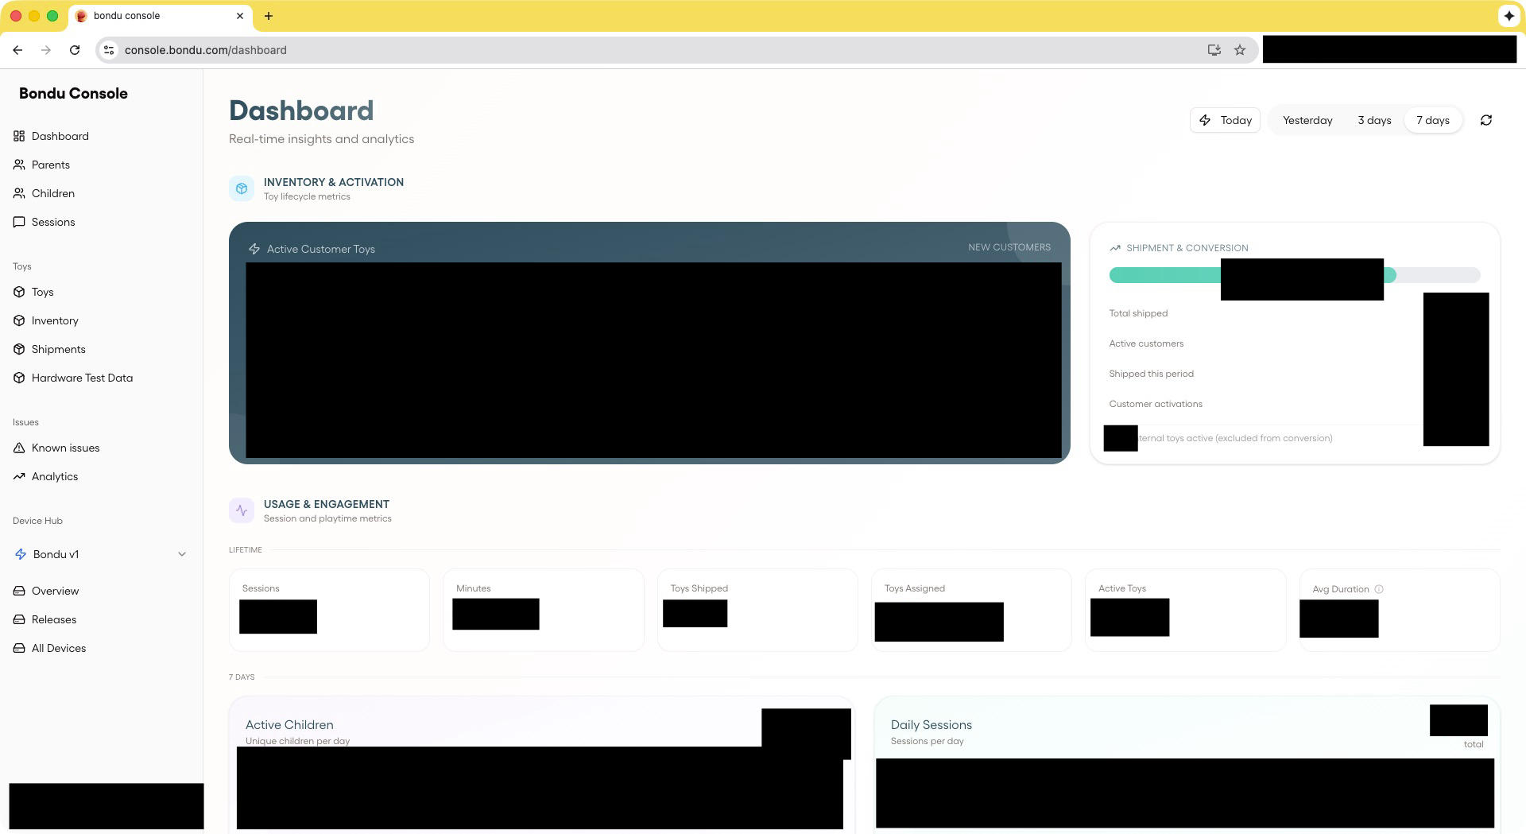The image size is (1526, 834).
Task: Switch back to the Today view
Action: 1225,120
